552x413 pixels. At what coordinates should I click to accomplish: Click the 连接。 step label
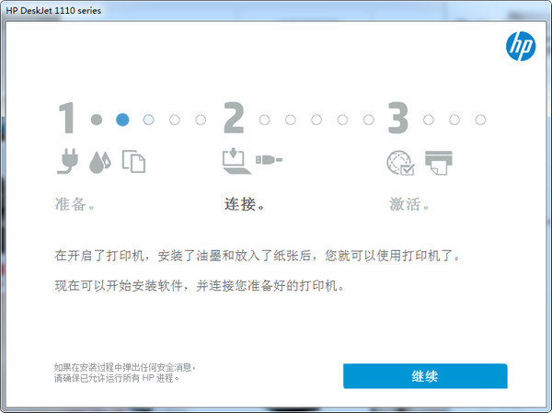245,204
